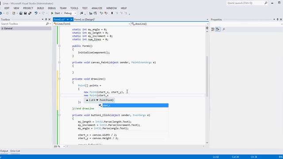This screenshot has height=159, width=283.
Task: Open the Output tab at the bottom
Action: click(4, 151)
